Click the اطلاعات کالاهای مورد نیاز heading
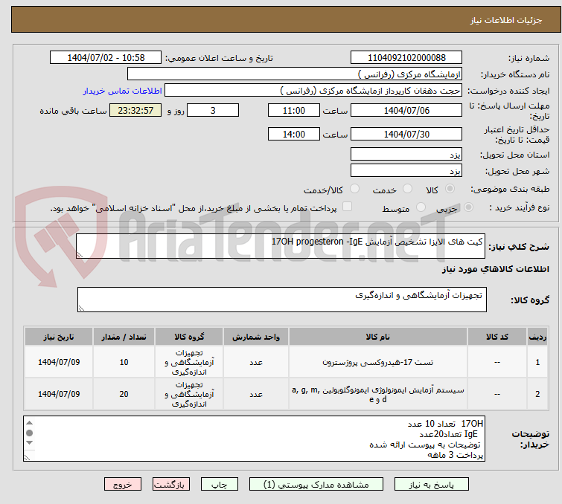 [495, 269]
